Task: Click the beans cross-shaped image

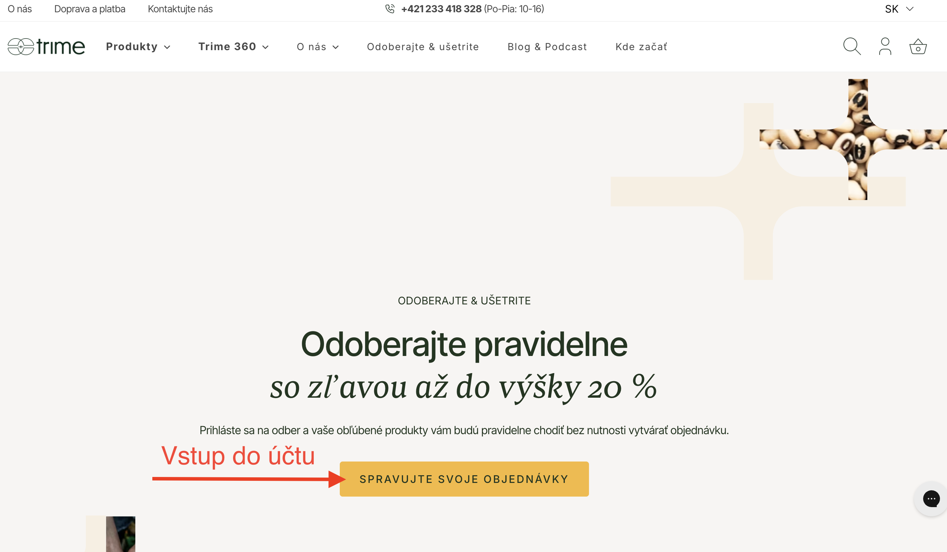Action: click(x=857, y=139)
